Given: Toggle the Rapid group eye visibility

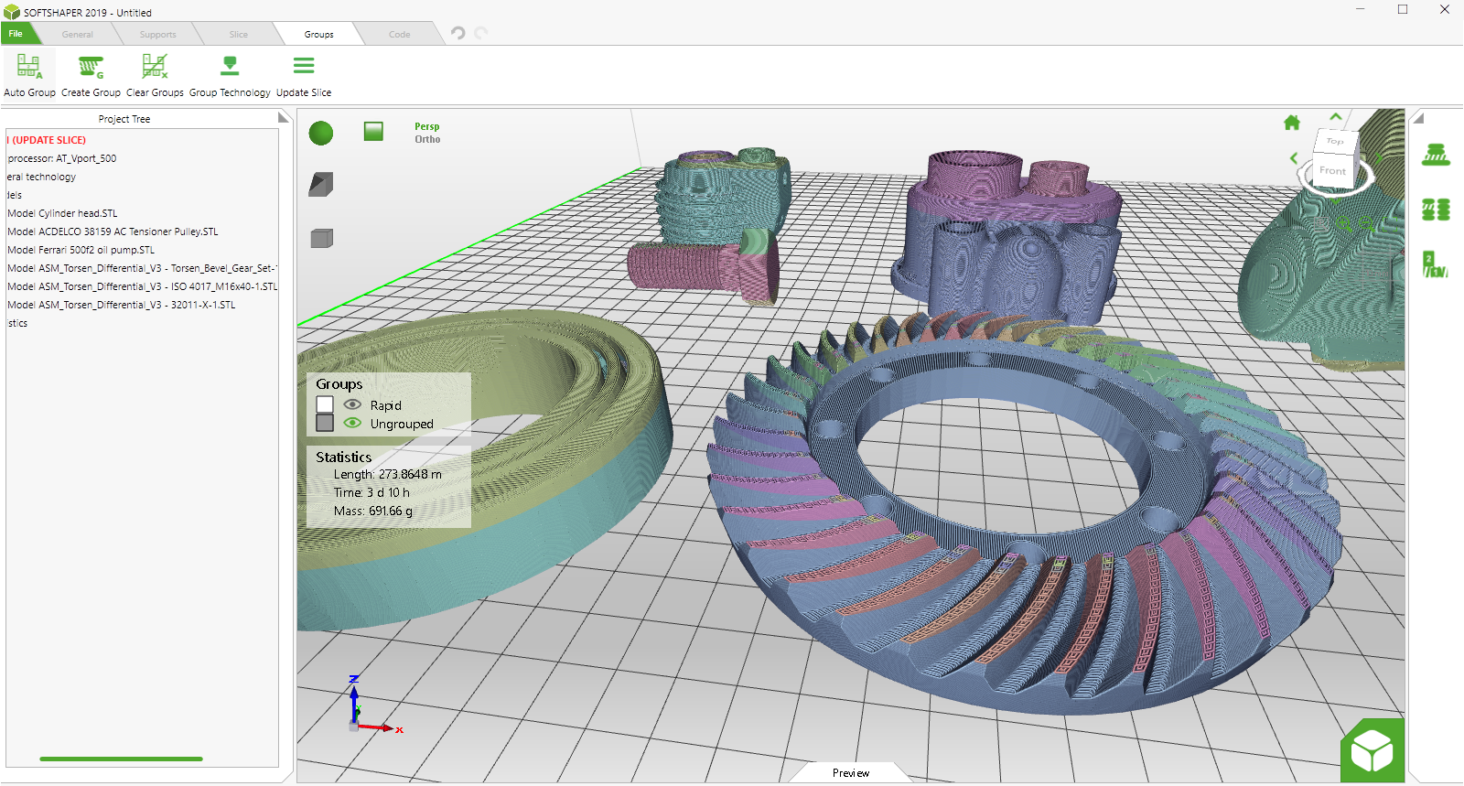Looking at the screenshot, I should (352, 404).
